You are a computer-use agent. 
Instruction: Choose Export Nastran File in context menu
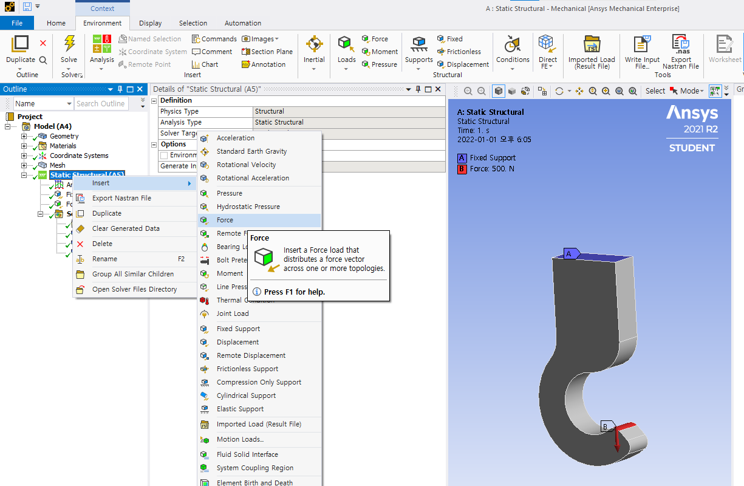click(x=134, y=198)
